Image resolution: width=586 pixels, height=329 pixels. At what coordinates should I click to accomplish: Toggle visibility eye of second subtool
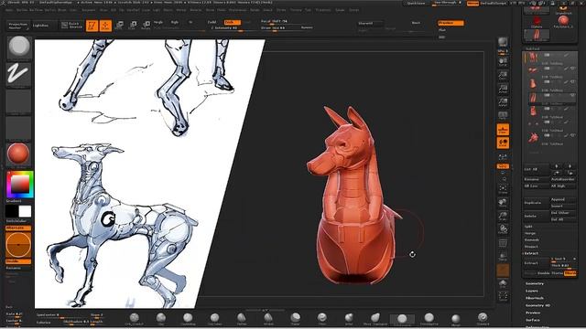pos(573,69)
